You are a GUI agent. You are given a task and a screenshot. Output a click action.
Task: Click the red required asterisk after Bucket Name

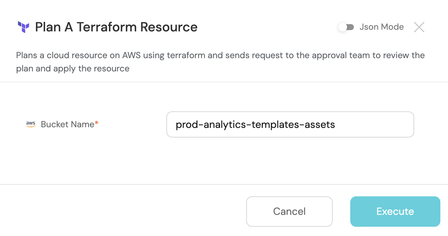pos(97,123)
